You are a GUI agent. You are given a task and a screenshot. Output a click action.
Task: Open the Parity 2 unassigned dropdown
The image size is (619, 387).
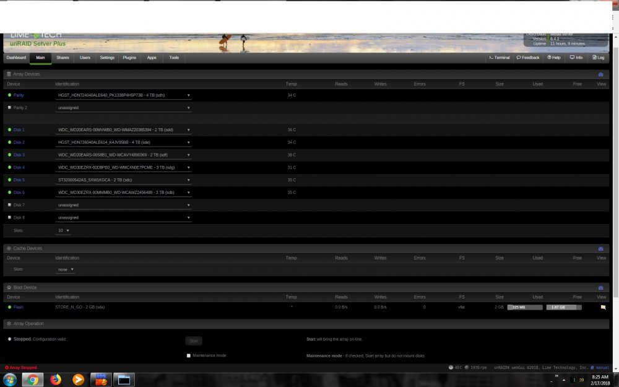(124, 108)
